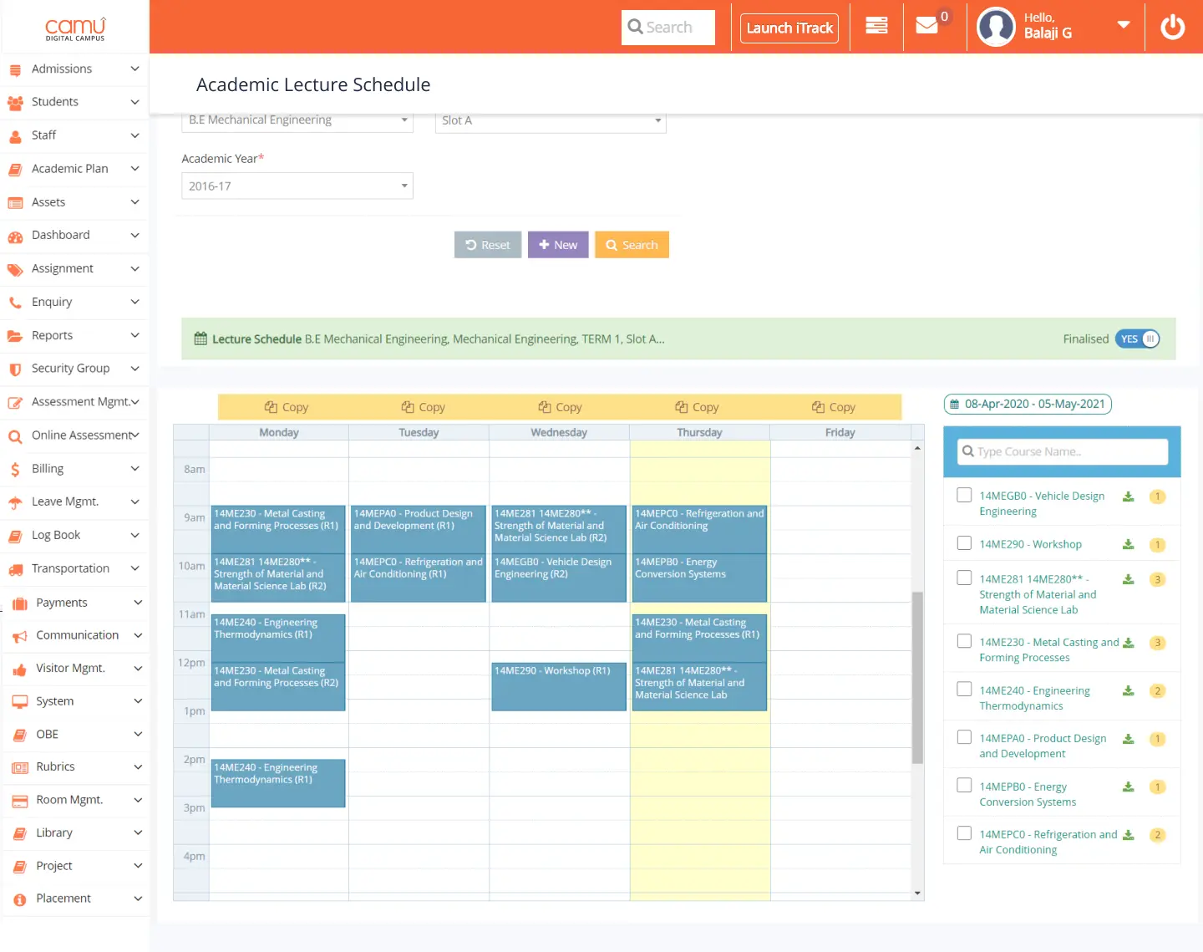Download the 14ME290 Workshop course

point(1128,544)
